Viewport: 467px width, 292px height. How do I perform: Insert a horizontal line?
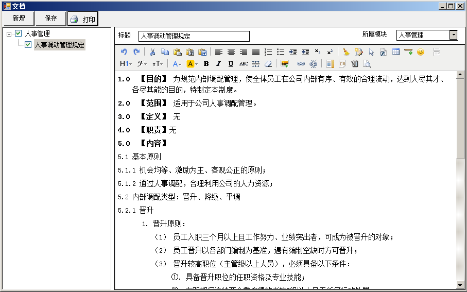408,52
